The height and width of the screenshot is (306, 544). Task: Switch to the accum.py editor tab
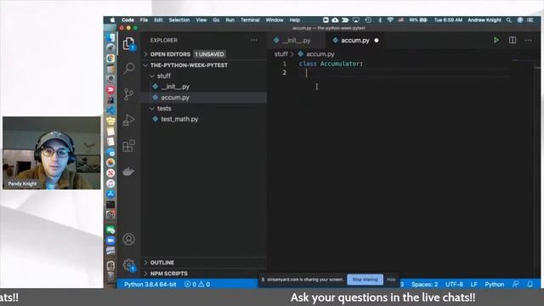coord(355,40)
